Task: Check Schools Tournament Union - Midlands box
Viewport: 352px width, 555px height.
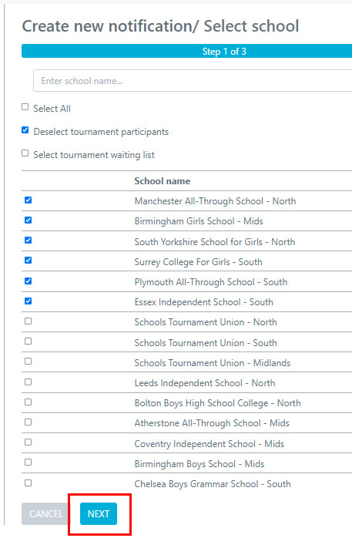Action: tap(28, 361)
